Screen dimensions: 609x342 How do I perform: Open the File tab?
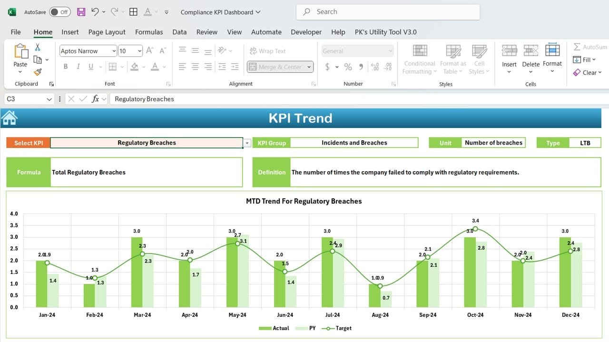pyautogui.click(x=16, y=32)
